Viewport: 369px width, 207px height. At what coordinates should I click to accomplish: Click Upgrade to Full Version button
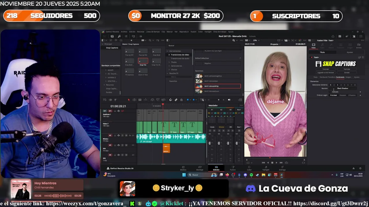325,72
